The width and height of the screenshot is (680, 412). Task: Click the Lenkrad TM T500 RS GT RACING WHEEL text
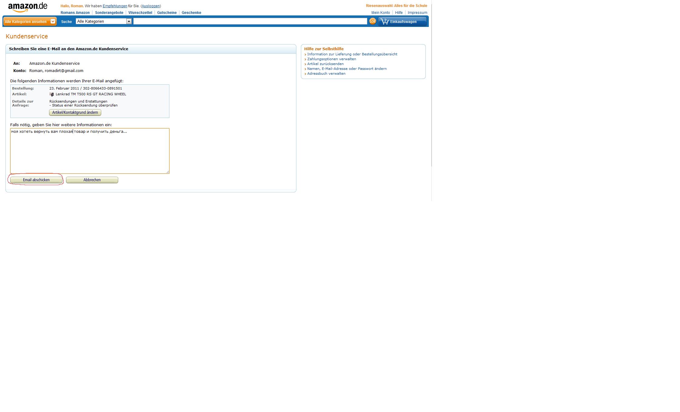(91, 94)
